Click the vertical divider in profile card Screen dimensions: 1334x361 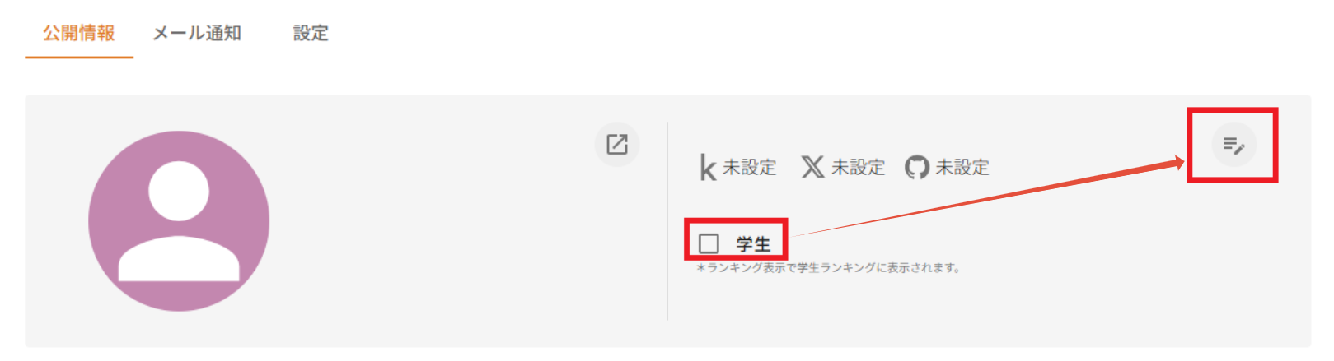(x=667, y=220)
